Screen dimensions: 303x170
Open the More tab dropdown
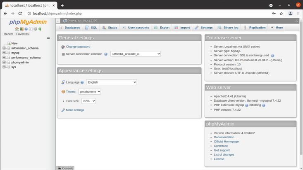point(277,28)
